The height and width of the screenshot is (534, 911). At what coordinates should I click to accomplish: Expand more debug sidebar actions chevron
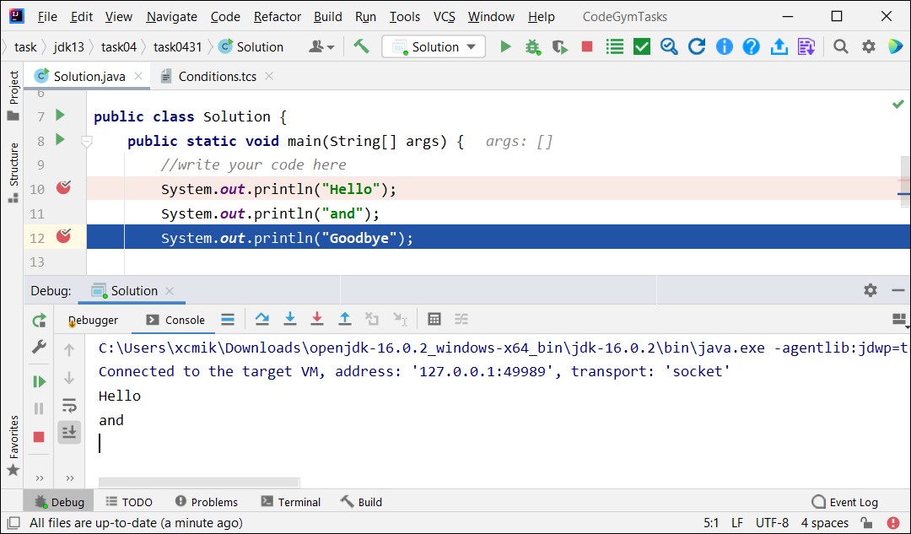(x=39, y=478)
